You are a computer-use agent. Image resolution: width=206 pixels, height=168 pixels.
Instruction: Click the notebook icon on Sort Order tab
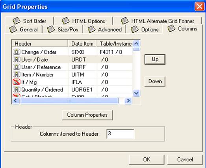[x=17, y=21]
